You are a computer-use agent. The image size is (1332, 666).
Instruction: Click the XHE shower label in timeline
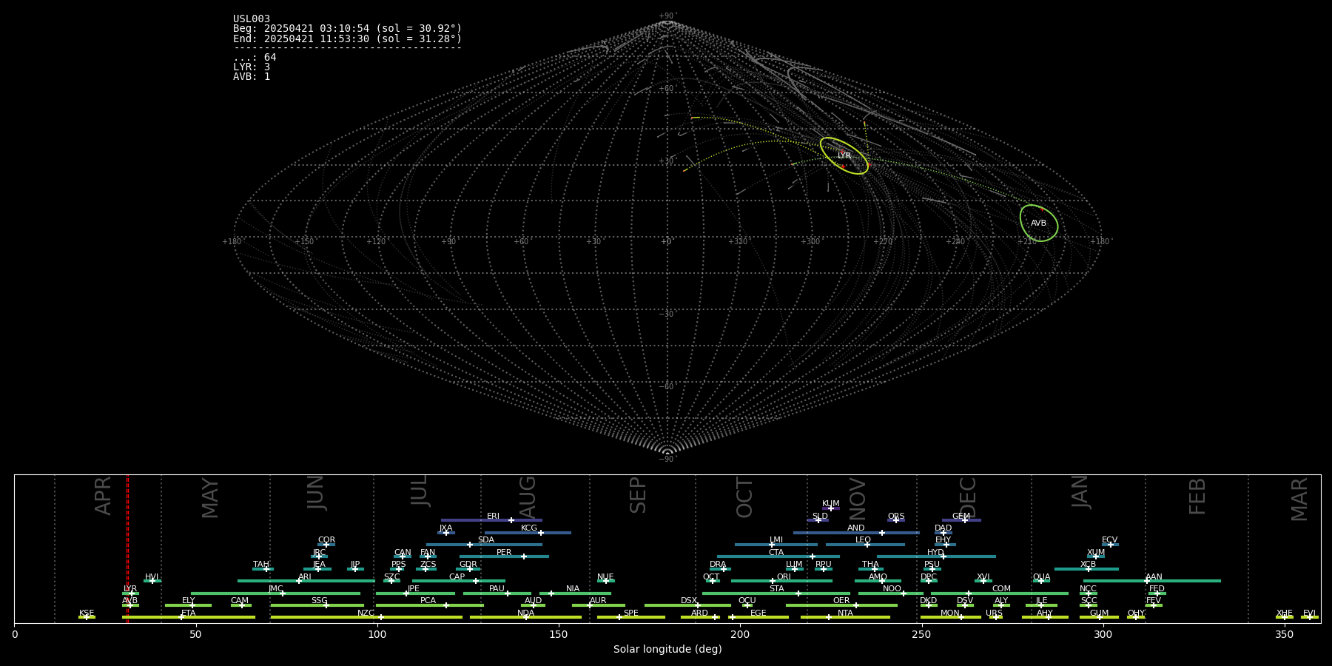(x=1284, y=613)
